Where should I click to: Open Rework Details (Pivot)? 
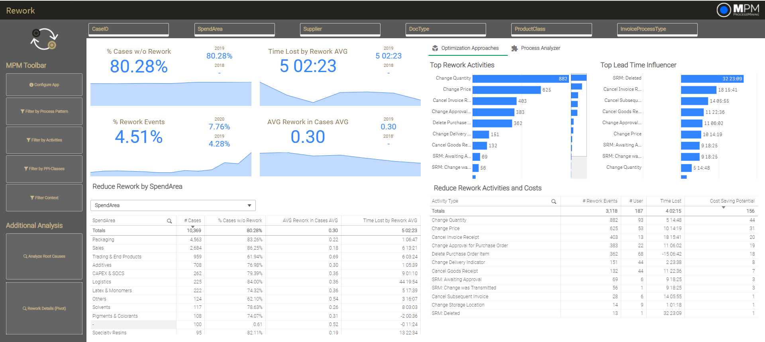coord(44,309)
